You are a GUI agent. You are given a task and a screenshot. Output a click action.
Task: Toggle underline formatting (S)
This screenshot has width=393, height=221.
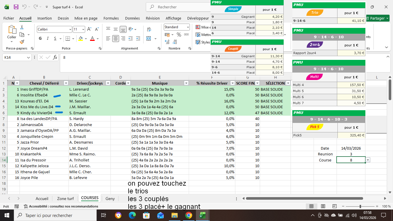[x=55, y=39]
